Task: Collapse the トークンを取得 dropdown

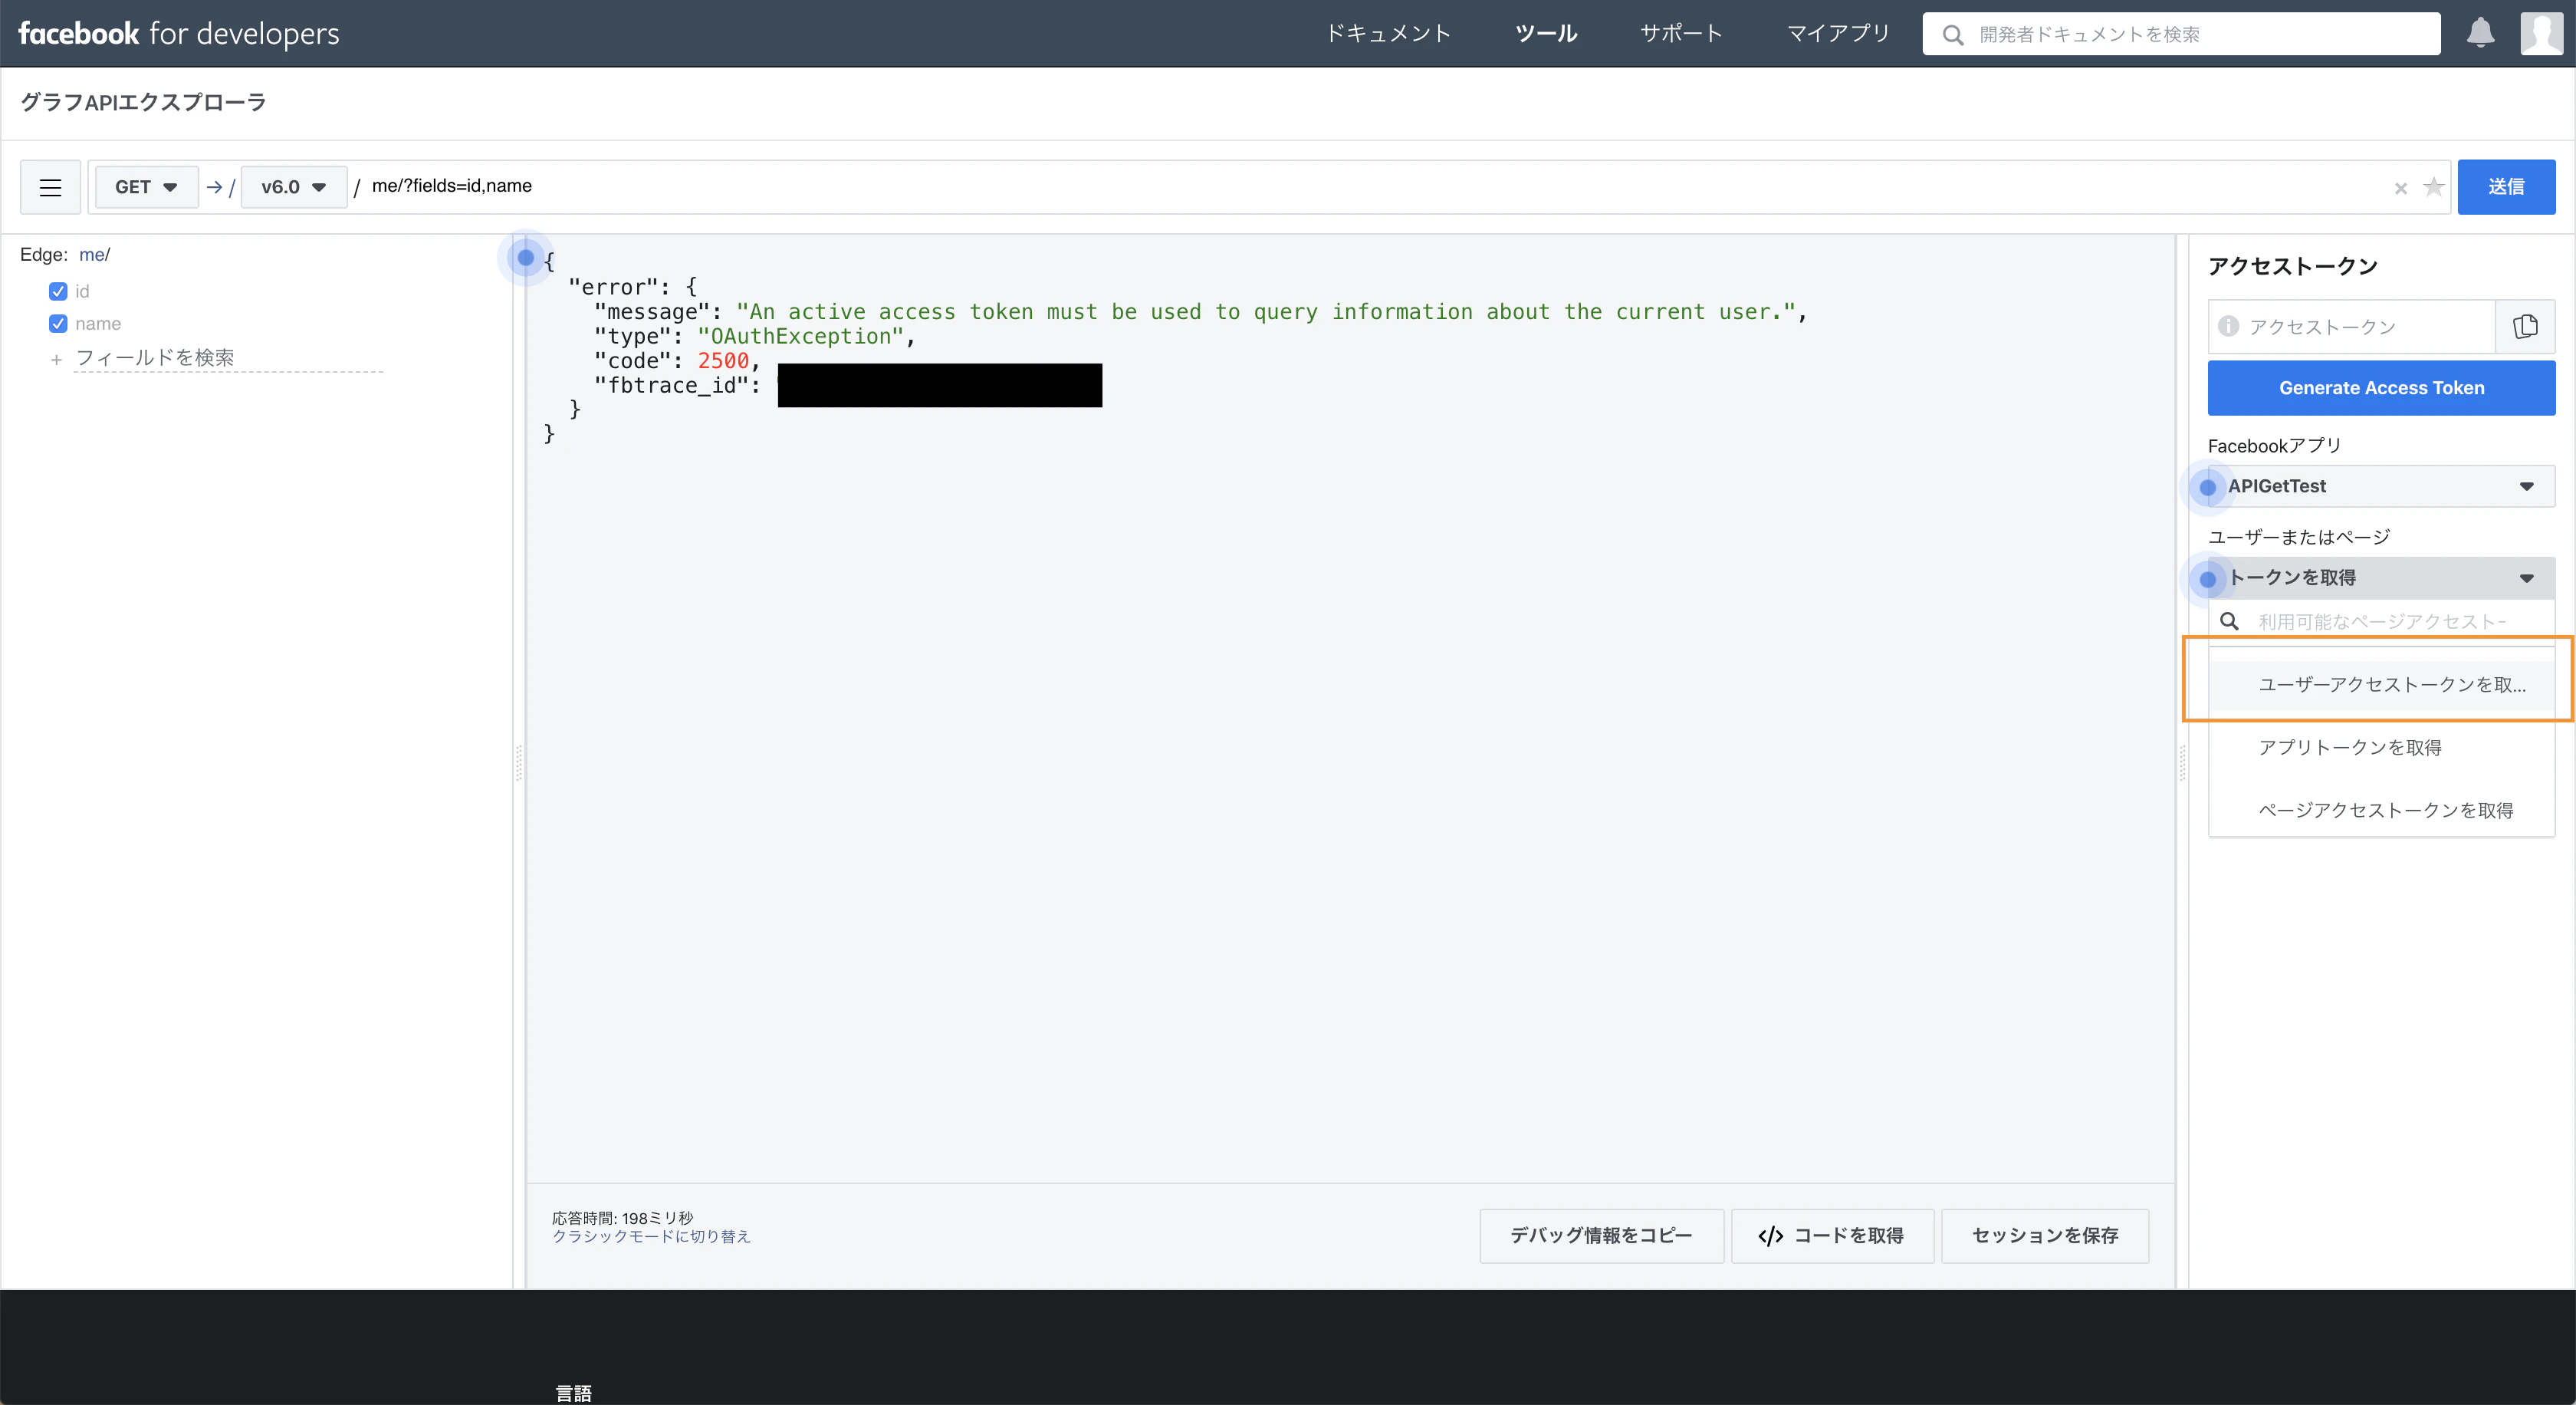Action: (2381, 578)
